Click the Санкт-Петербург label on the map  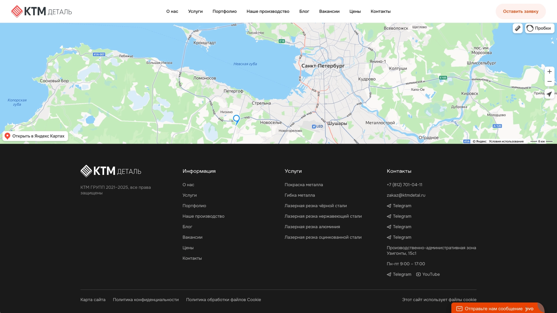(323, 66)
